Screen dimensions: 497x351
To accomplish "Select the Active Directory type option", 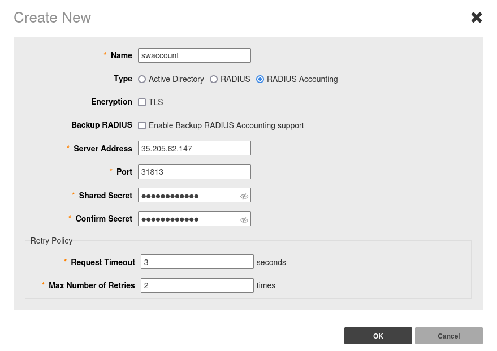I will coord(142,79).
